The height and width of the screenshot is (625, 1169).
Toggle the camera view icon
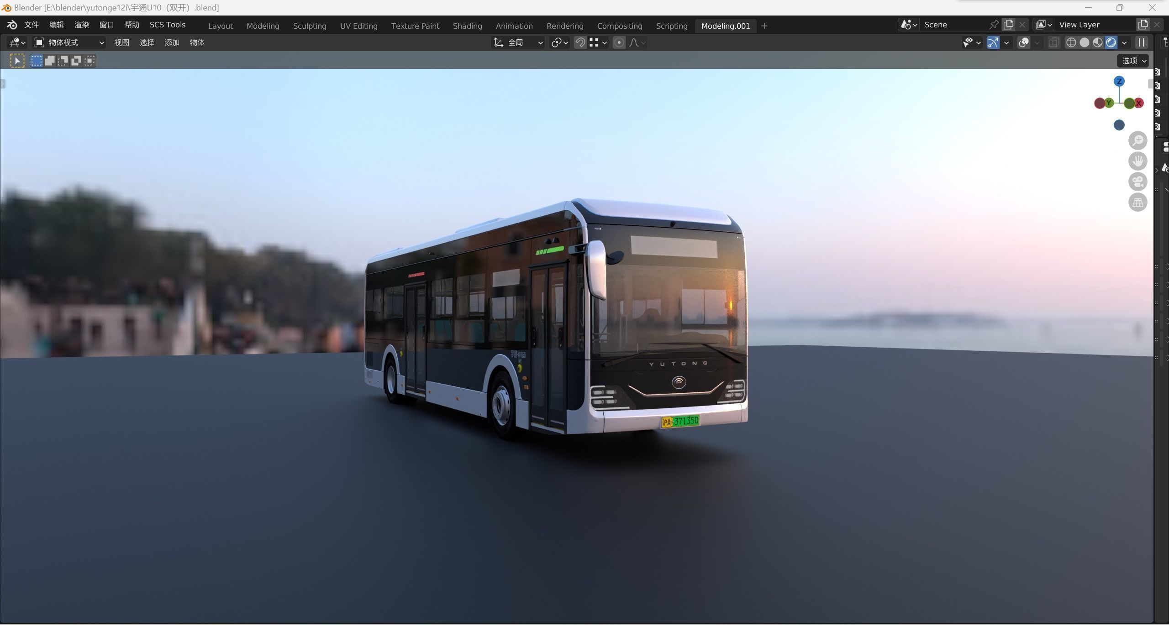coord(1137,182)
